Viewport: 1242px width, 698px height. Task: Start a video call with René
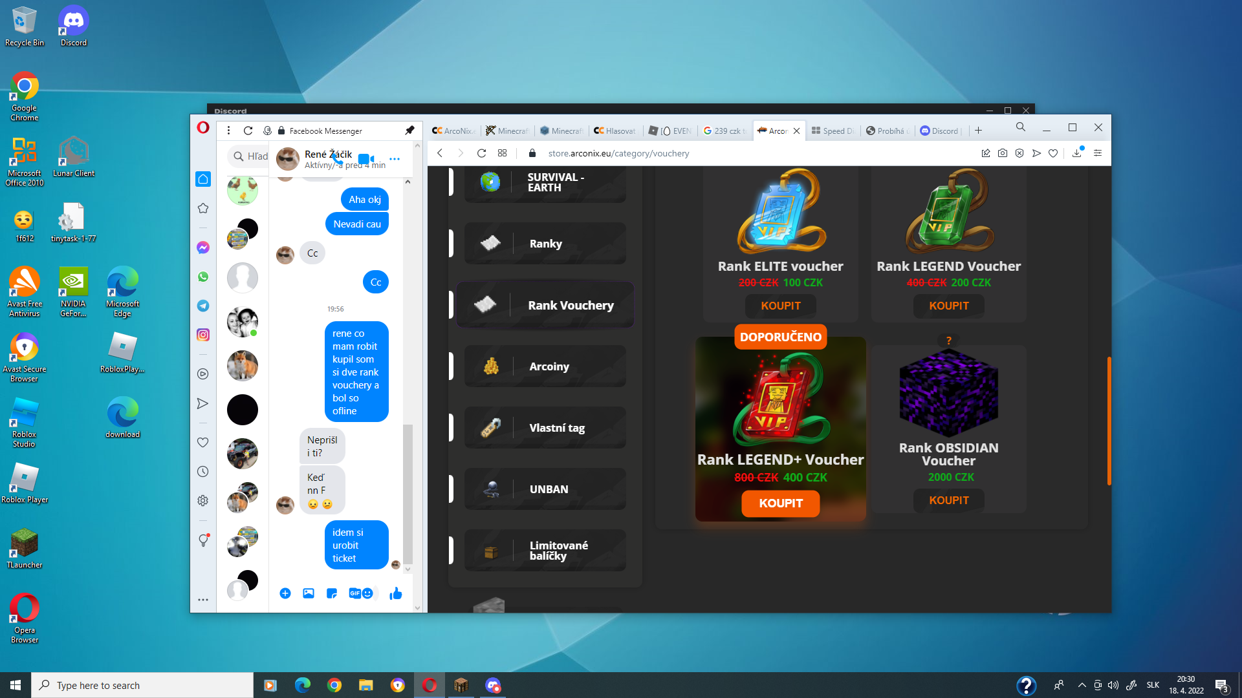point(365,158)
